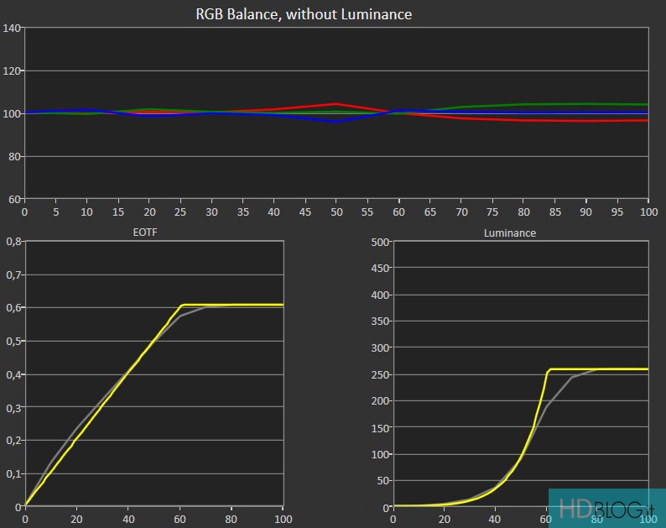This screenshot has width=666, height=528.
Task: Click the blue line dip at 50
Action: pyautogui.click(x=336, y=122)
